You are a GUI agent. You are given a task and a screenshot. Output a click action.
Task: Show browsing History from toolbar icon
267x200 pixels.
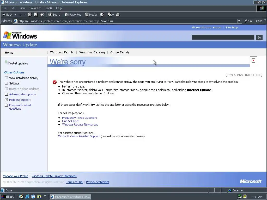[102, 15]
